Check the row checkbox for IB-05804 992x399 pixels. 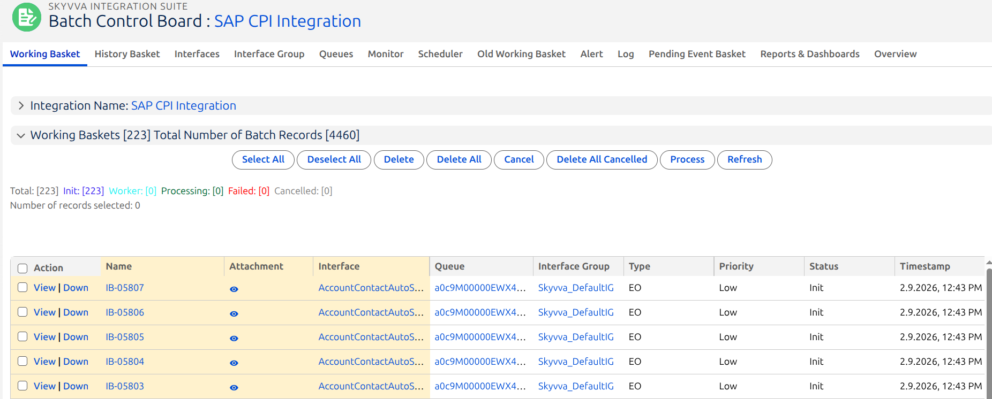point(22,361)
